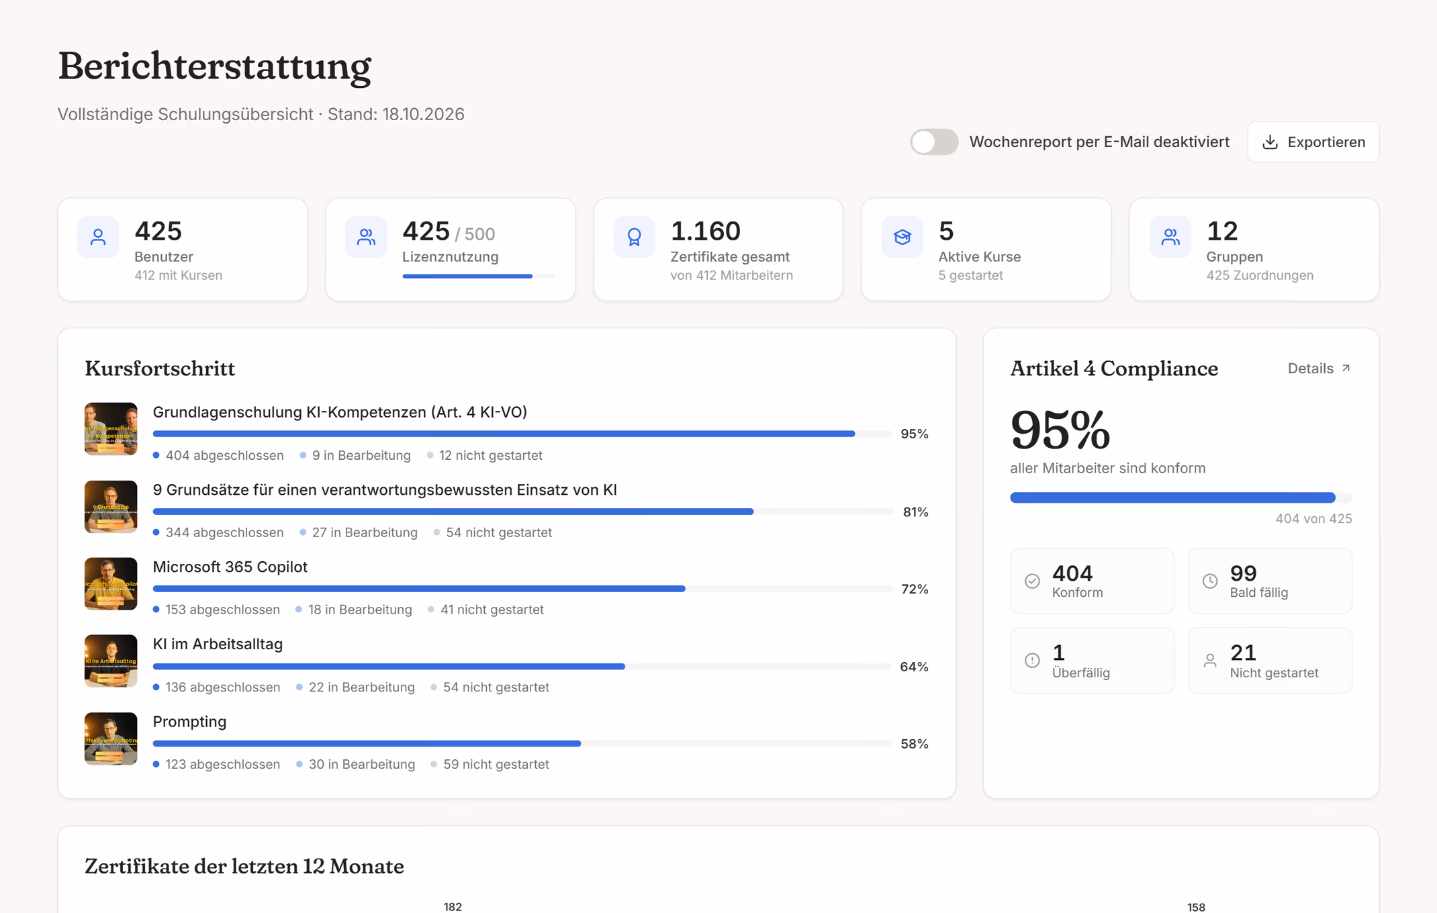Click the alert icon in the Überfällig tile
The image size is (1437, 913).
coord(1032,661)
